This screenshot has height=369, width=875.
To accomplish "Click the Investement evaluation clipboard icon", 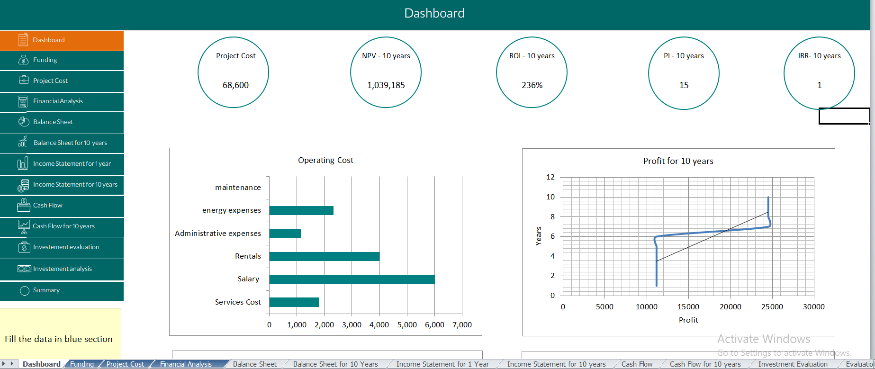I will (24, 247).
